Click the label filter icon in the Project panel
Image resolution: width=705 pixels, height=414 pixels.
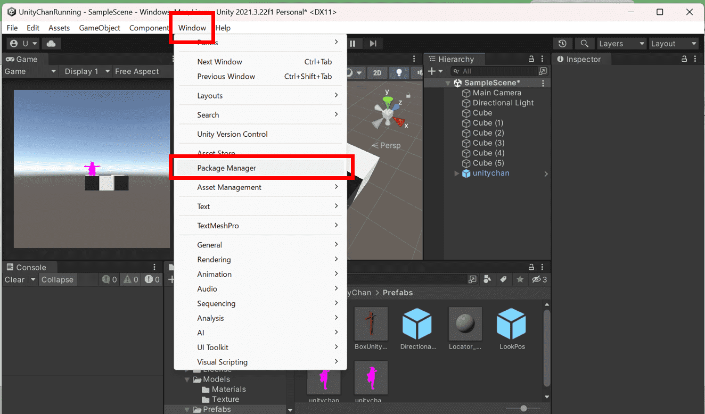[504, 279]
